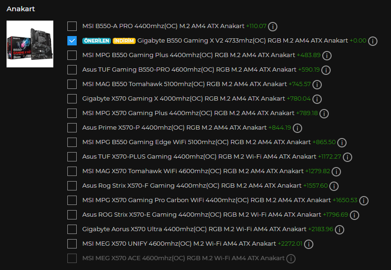Info icon of MSI MPG X570 Gaming Pro Carbon
This screenshot has width=391, height=270.
pyautogui.click(x=363, y=200)
